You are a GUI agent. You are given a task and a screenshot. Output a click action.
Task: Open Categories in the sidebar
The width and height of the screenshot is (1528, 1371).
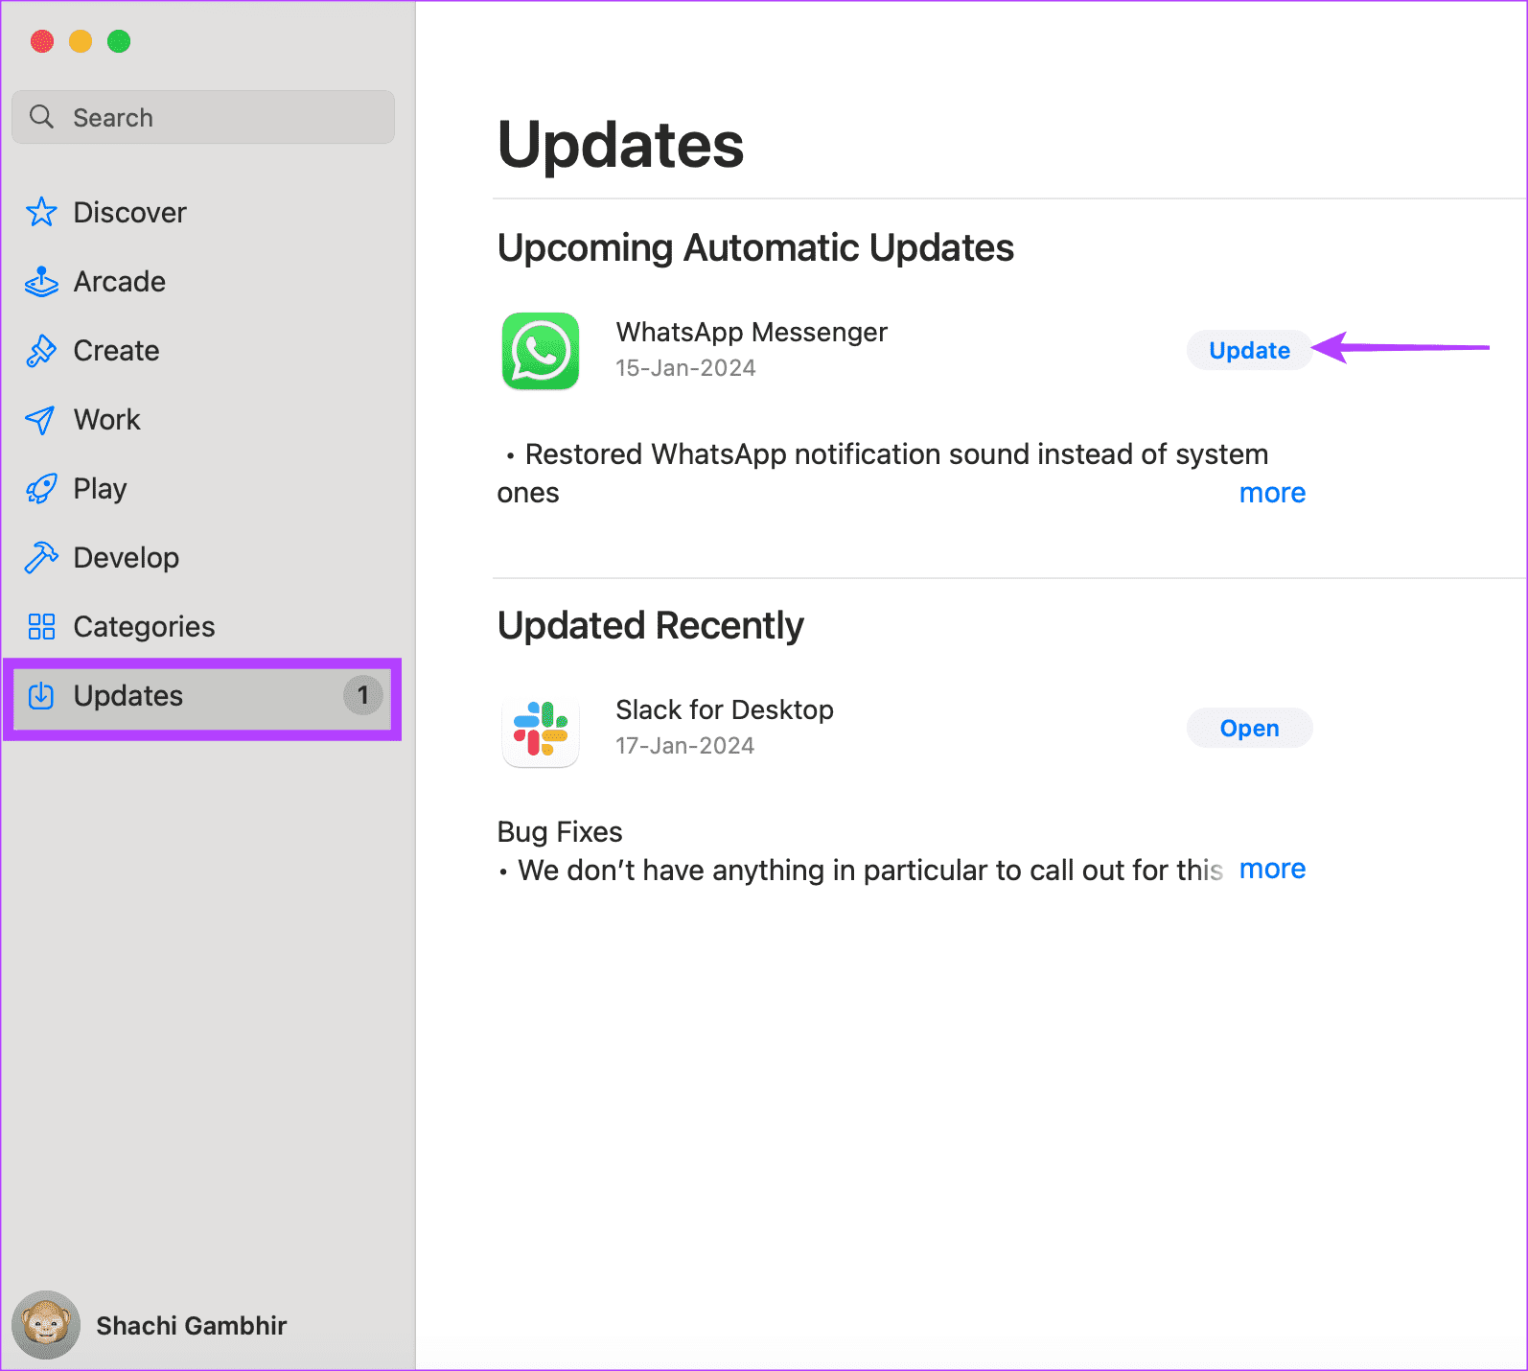(145, 627)
